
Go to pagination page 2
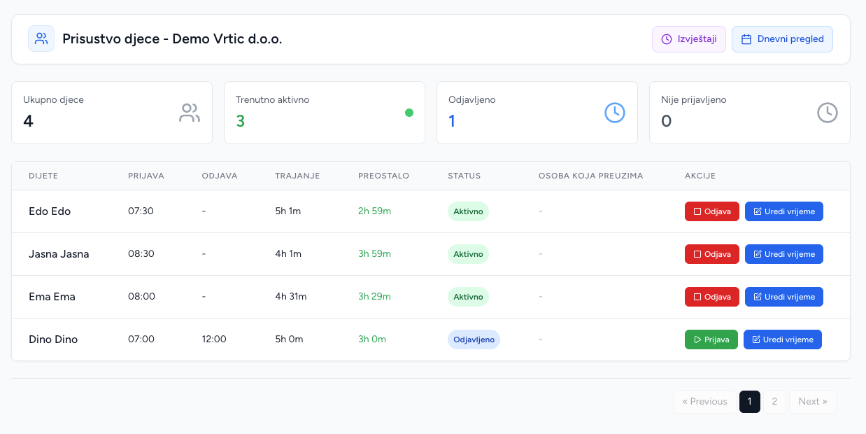774,402
